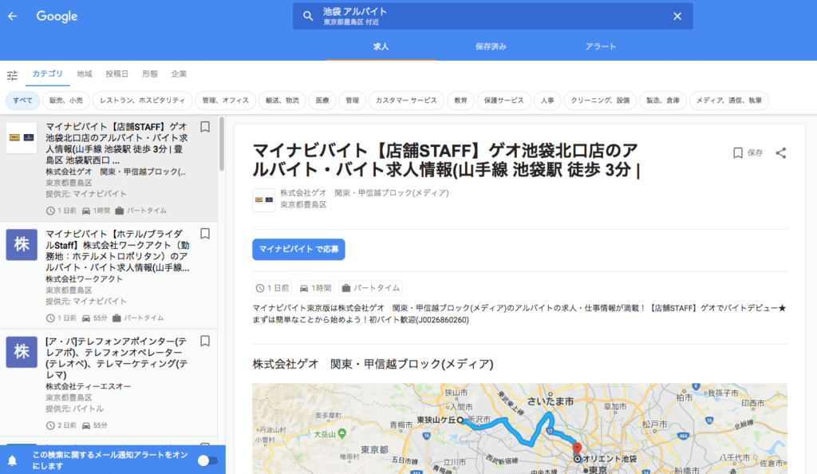Choose the 製造、倉庫 category chip
The image size is (817, 474).
tap(663, 101)
